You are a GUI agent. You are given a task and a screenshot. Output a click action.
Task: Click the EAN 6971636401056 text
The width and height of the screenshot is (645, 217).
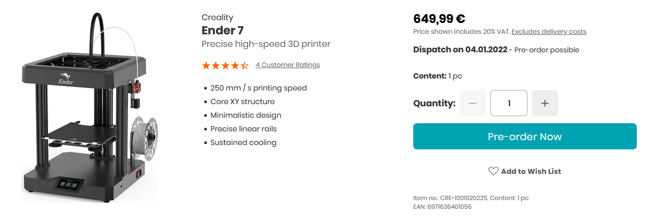[442, 207]
